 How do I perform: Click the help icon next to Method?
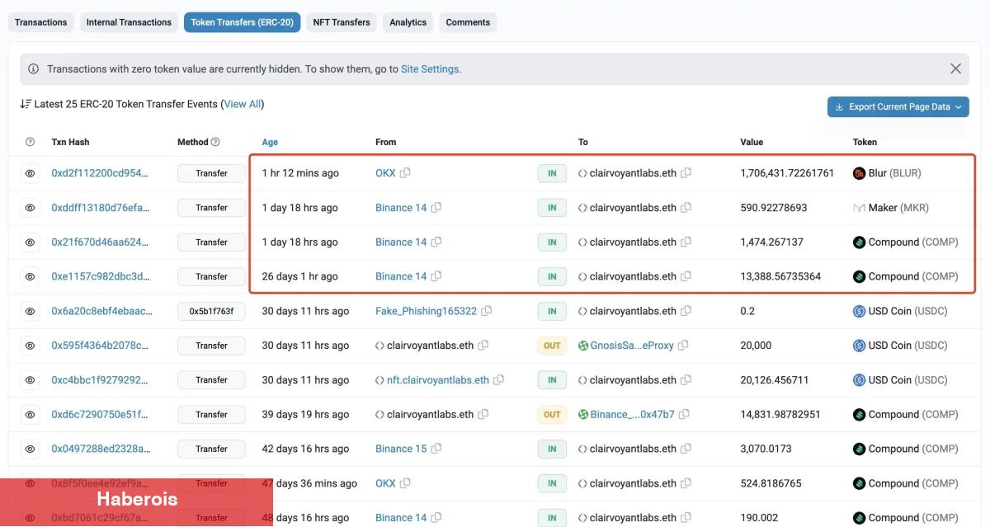point(215,142)
